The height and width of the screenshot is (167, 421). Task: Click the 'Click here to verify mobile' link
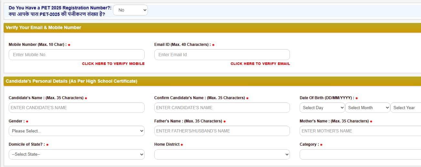[x=113, y=64]
